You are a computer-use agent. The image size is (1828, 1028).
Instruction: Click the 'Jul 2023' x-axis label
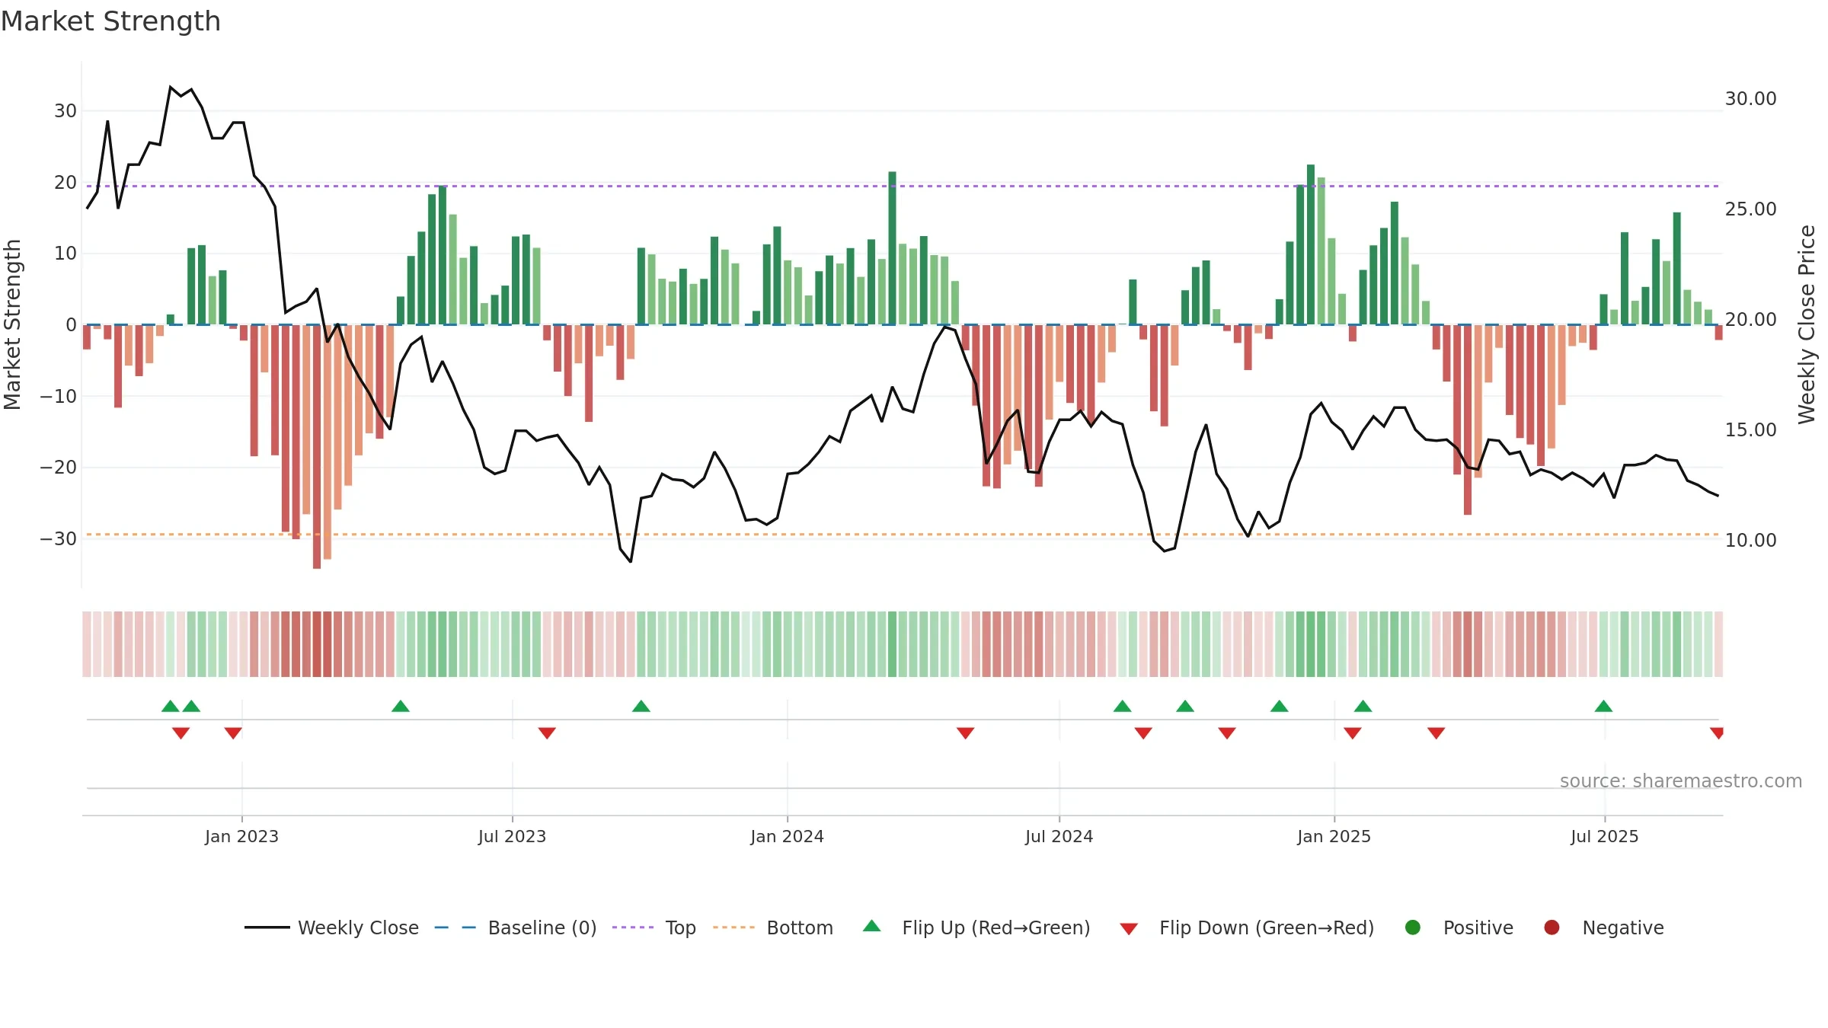coord(512,837)
